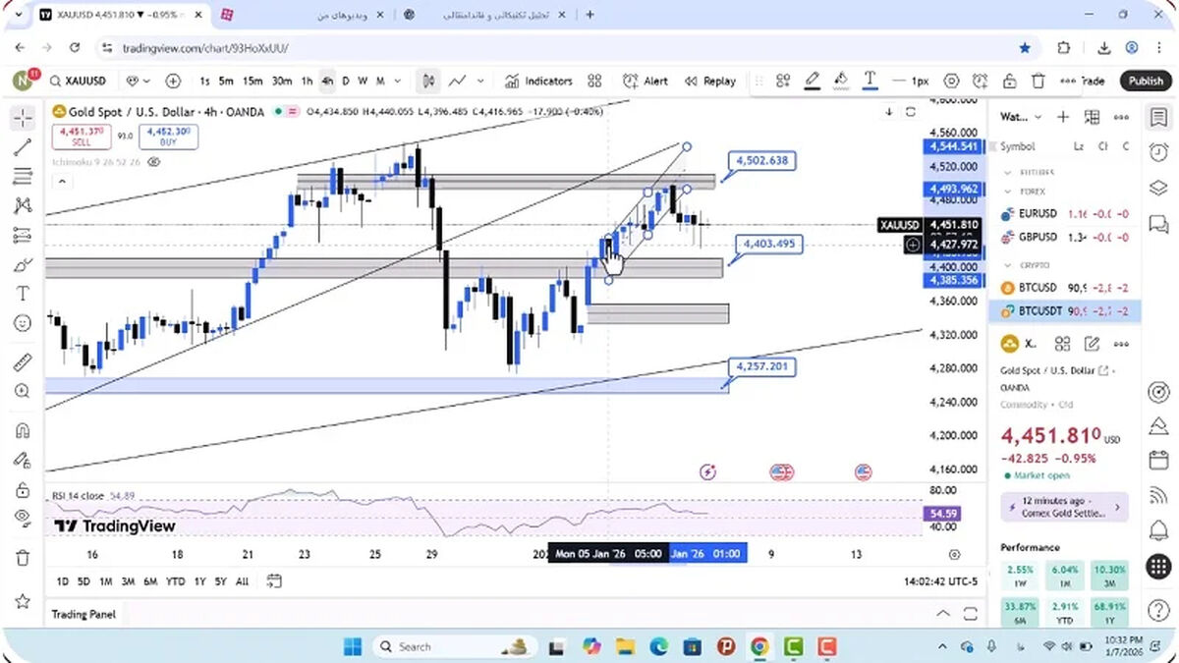
Task: Open drawing settings hexagon icon
Action: (x=951, y=82)
